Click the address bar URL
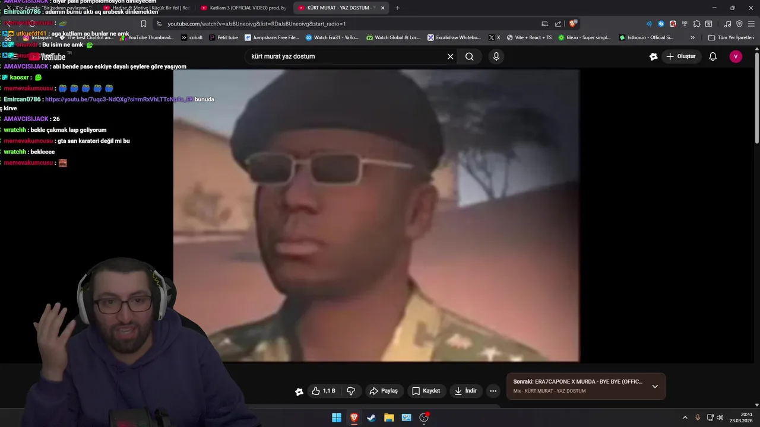760x427 pixels. coord(256,24)
